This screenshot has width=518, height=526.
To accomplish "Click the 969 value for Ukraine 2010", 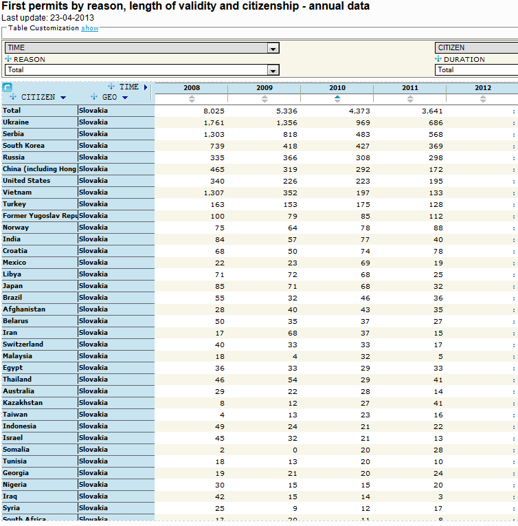I will [x=363, y=123].
